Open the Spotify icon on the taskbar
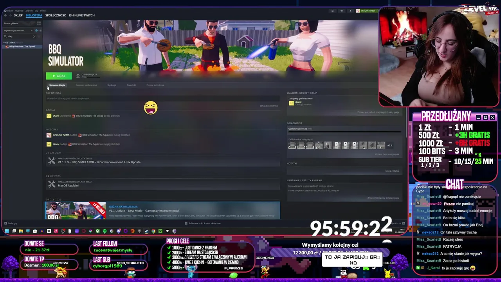Viewport: 501px width, 282px height. pyautogui.click(x=105, y=231)
